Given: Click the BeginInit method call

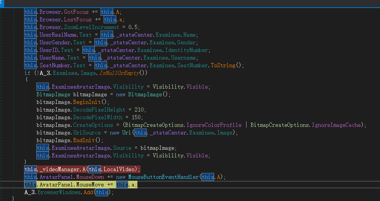Looking at the screenshot, I should tap(87, 102).
